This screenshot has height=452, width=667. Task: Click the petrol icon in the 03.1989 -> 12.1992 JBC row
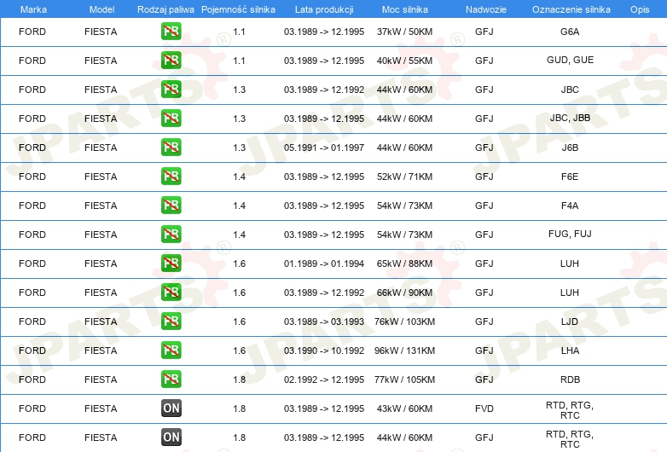point(171,90)
